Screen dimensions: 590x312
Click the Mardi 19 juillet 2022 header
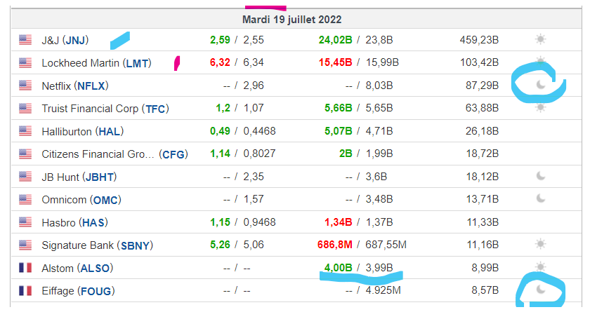[292, 20]
